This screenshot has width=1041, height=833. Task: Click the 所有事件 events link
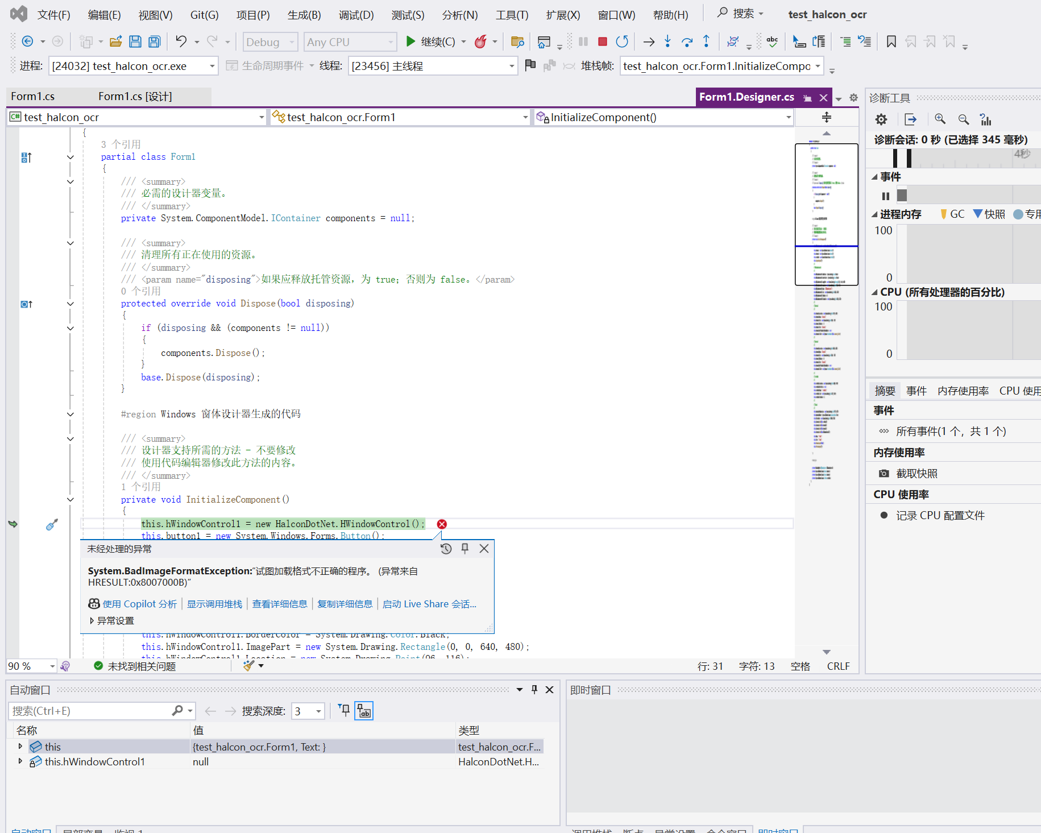(x=951, y=431)
